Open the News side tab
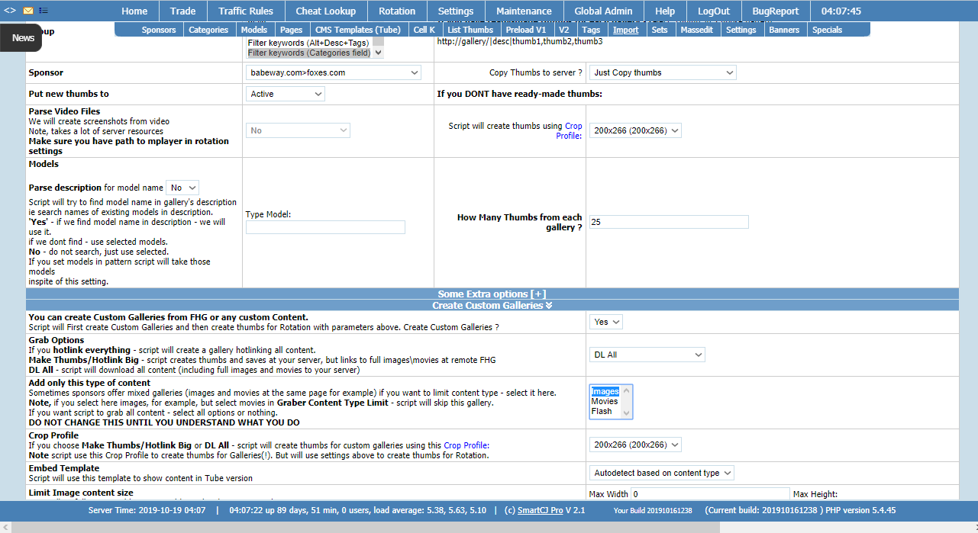 pyautogui.click(x=23, y=38)
